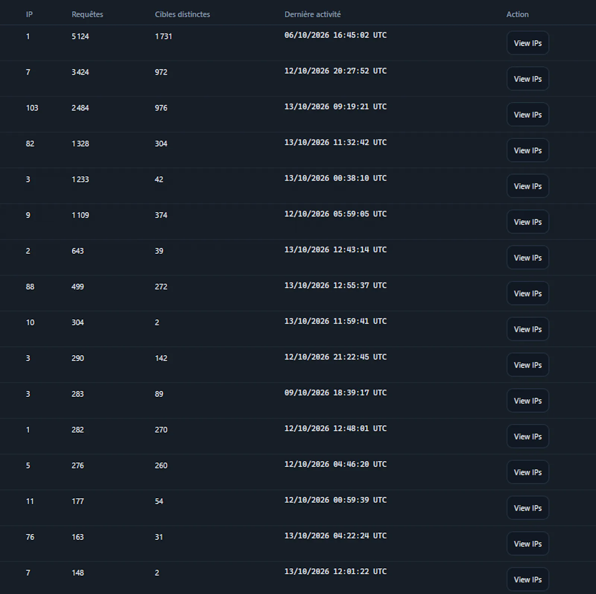
Task: View IPs for the 304 requests row
Action: (x=527, y=329)
